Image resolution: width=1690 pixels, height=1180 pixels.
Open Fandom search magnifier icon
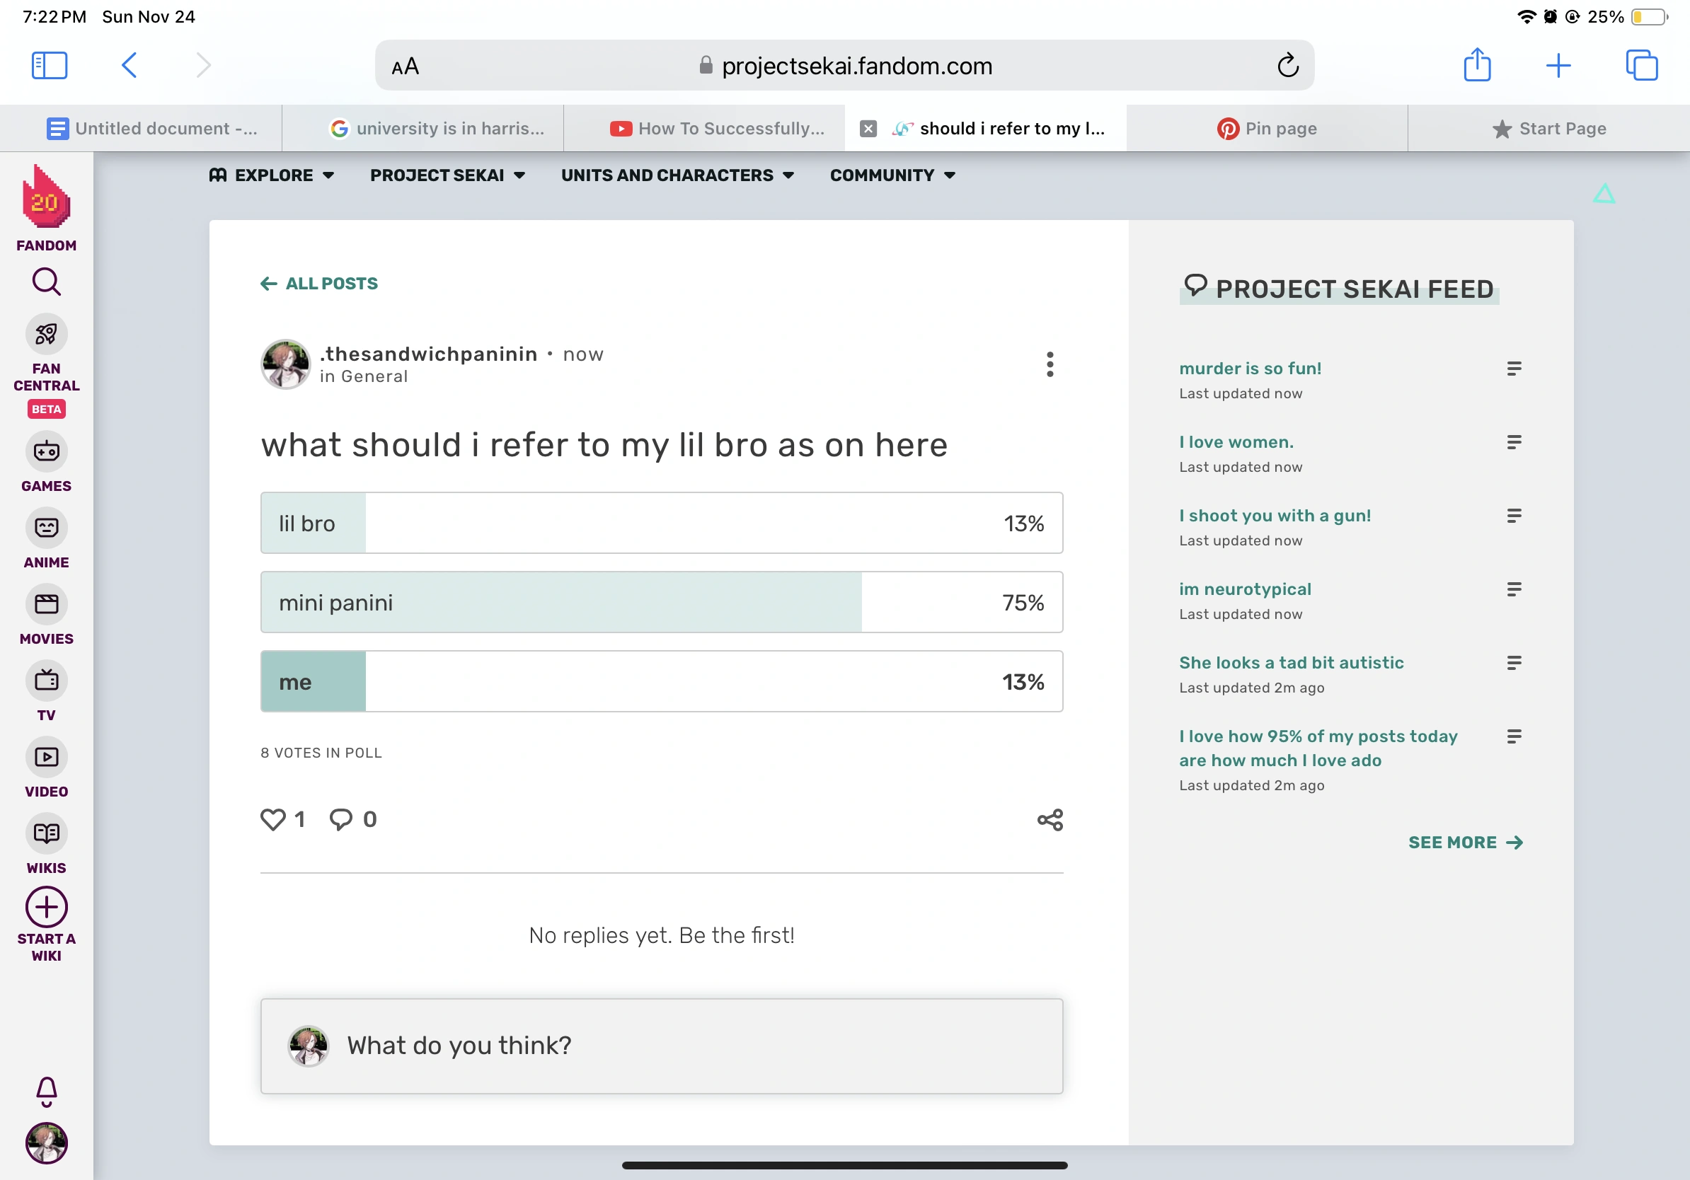pyautogui.click(x=47, y=282)
